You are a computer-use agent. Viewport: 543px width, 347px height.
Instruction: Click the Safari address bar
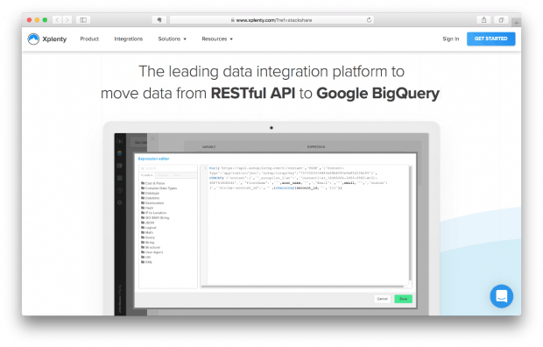click(x=271, y=20)
